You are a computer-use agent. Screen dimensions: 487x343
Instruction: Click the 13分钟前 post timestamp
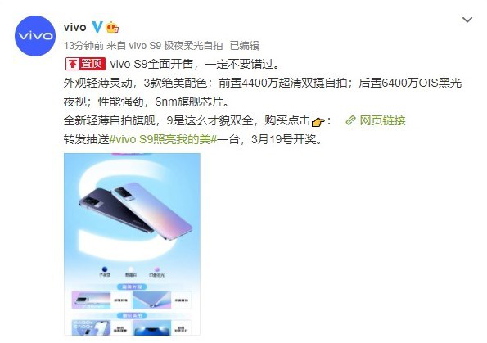[83, 46]
